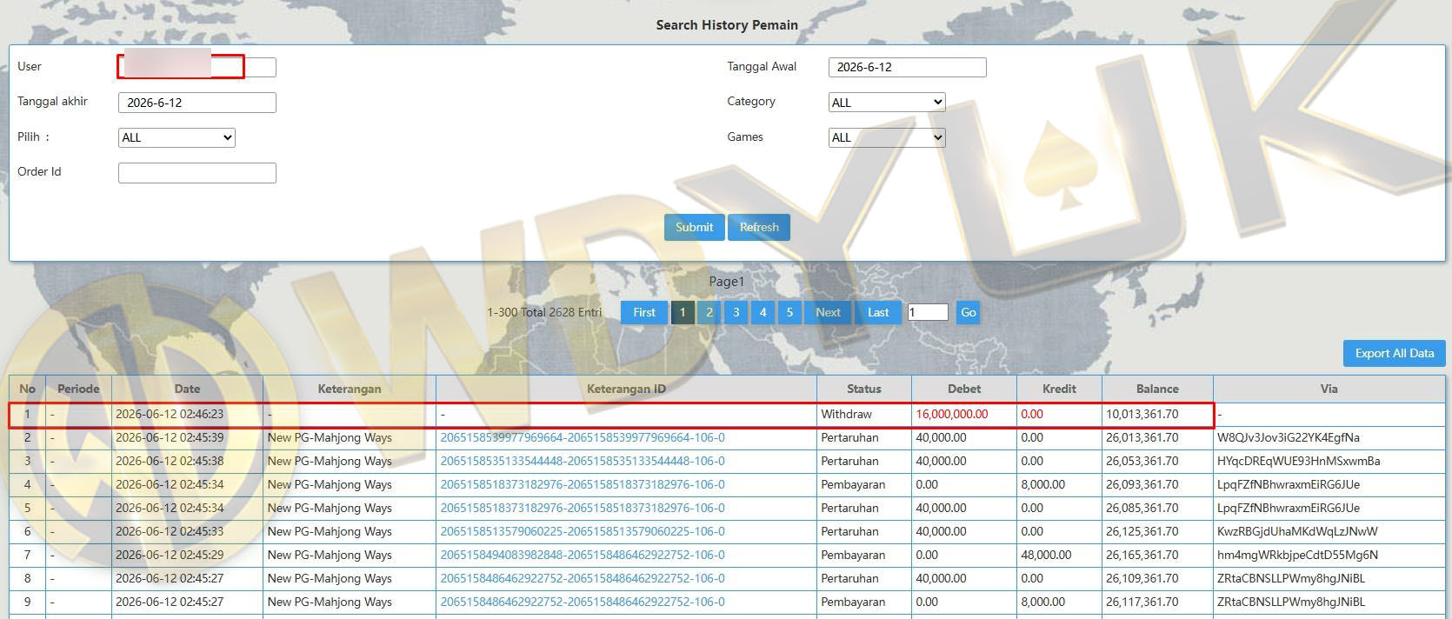Jump to the Last page
The image size is (1452, 619).
point(878,312)
